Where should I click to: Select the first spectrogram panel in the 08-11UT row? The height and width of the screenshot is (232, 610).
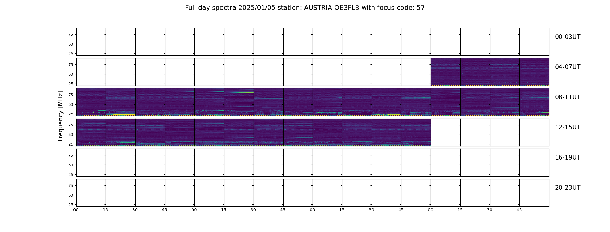click(x=91, y=102)
